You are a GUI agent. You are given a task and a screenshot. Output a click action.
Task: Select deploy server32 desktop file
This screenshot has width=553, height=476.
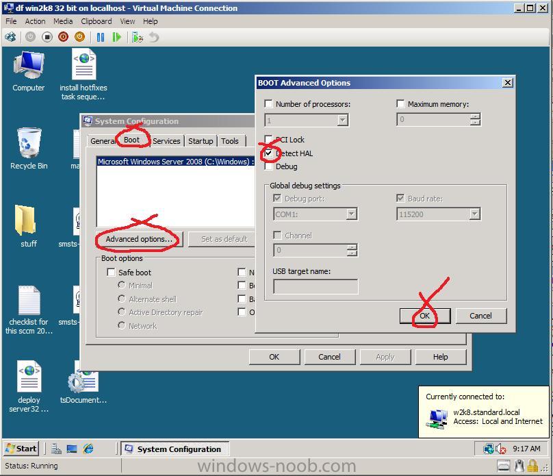[29, 386]
